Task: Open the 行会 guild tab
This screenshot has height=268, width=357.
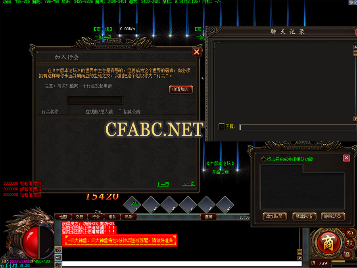Action: (96, 217)
